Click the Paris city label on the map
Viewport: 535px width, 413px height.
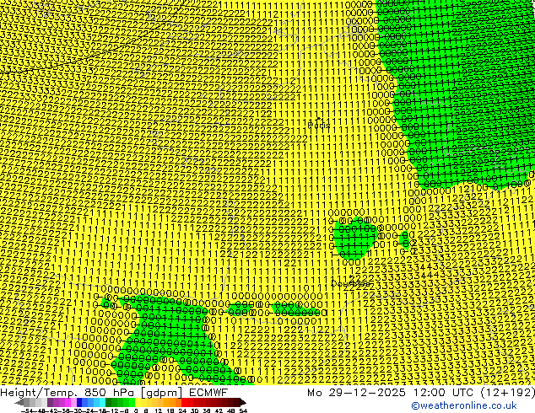click(x=319, y=126)
